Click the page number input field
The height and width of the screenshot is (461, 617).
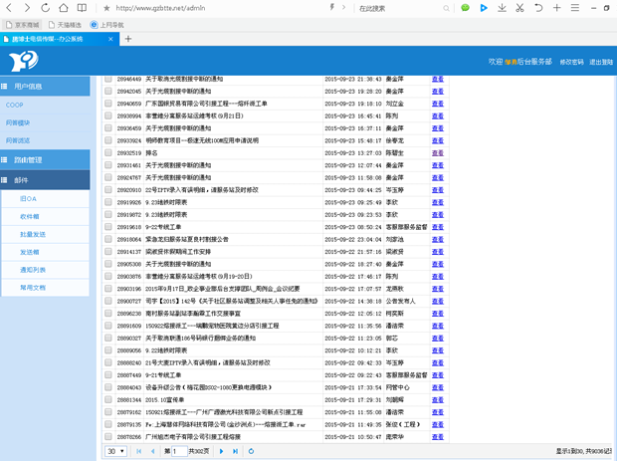pyautogui.click(x=181, y=451)
